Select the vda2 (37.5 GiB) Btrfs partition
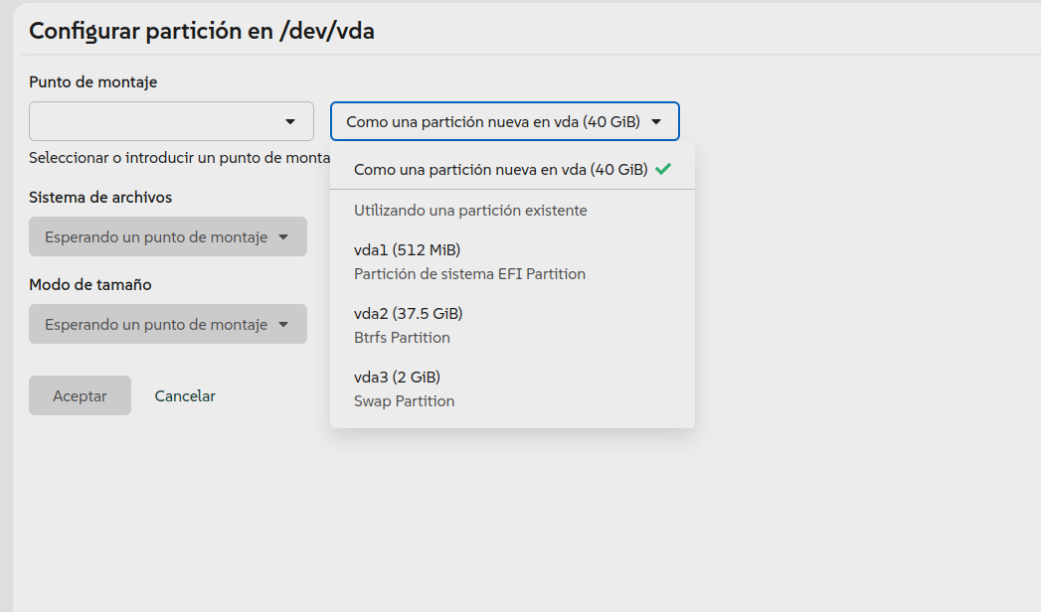This screenshot has width=1041, height=612. pos(408,325)
